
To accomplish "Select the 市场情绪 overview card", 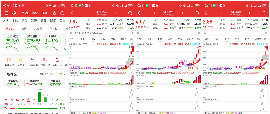I will (x=55, y=83).
